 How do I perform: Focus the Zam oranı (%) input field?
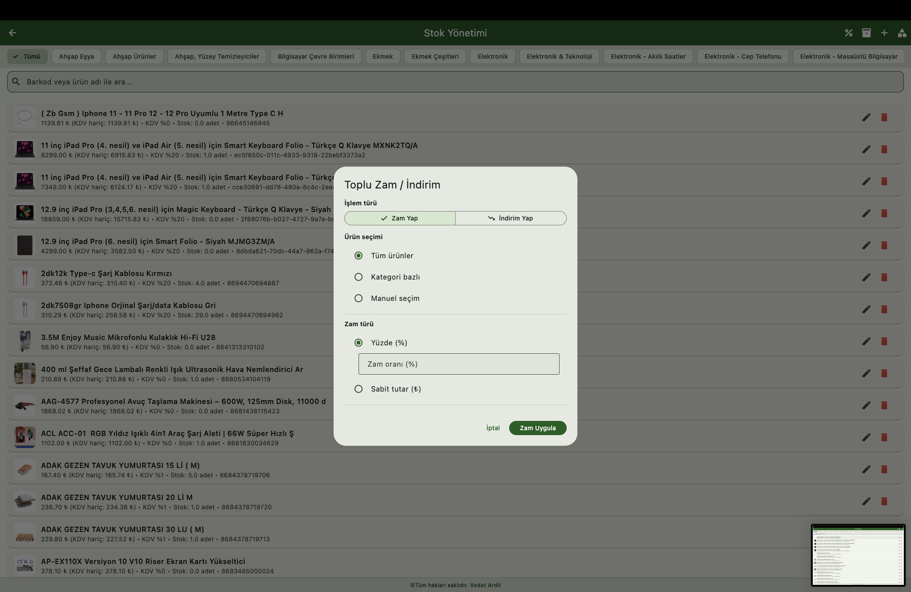click(459, 364)
